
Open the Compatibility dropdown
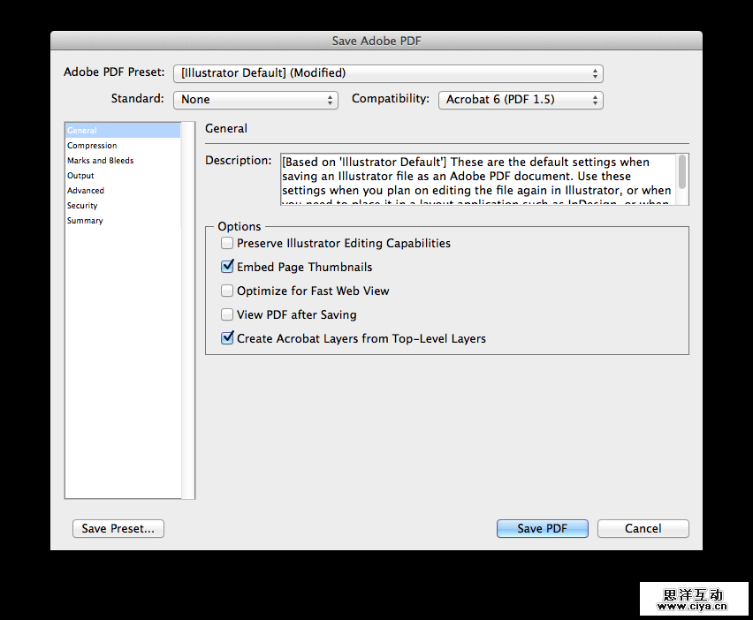[x=521, y=100]
